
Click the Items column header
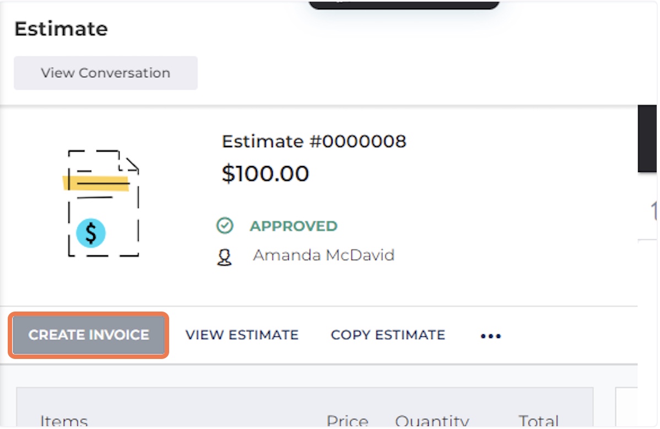tap(64, 422)
